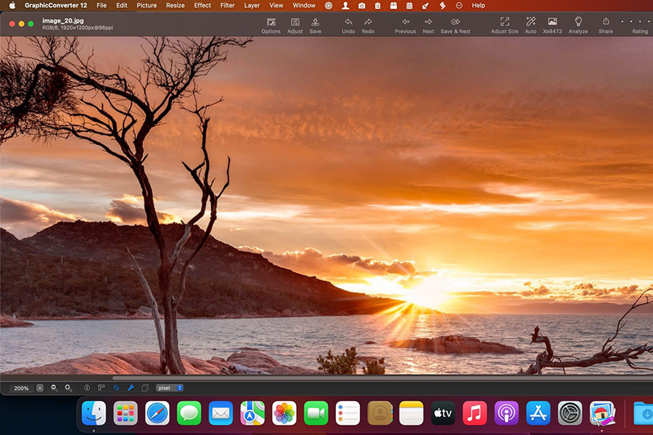Open the Filter menu
This screenshot has width=653, height=435.
pyautogui.click(x=227, y=5)
